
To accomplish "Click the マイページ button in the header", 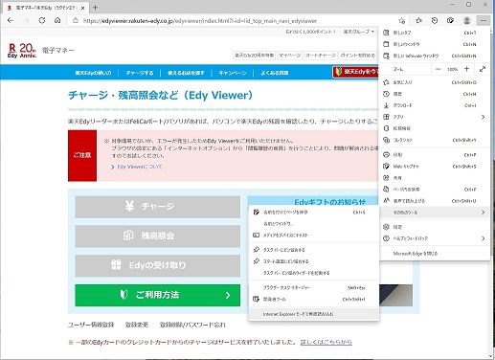I will coord(290,56).
